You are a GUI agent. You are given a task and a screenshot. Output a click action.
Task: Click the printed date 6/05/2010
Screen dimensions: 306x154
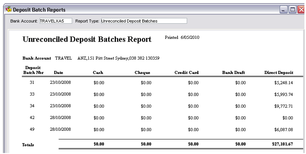pyautogui.click(x=190, y=37)
